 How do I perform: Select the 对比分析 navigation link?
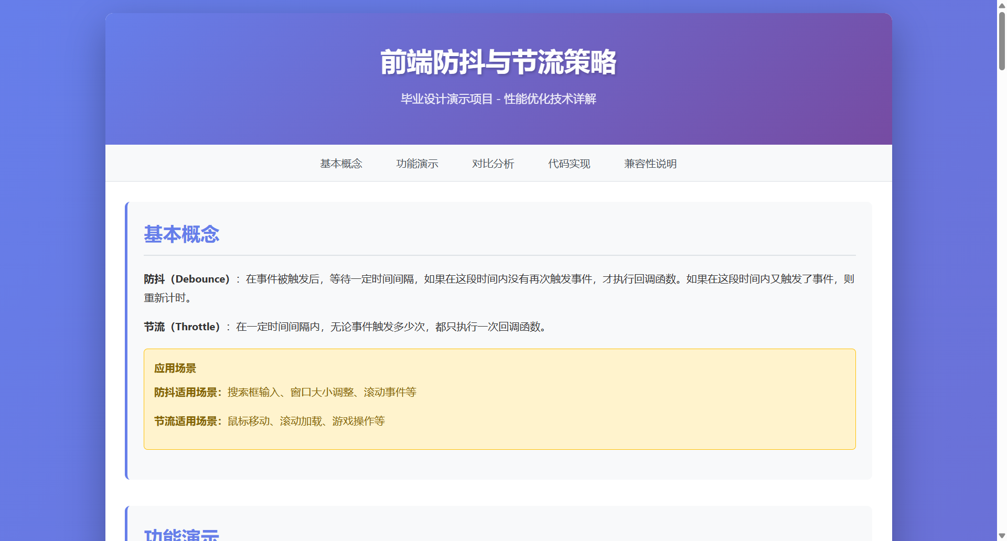(x=493, y=164)
